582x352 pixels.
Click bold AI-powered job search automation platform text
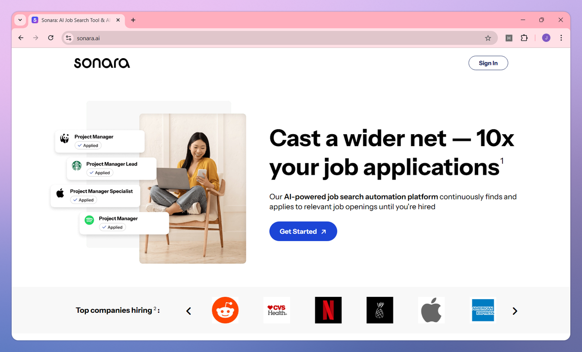pyautogui.click(x=361, y=197)
